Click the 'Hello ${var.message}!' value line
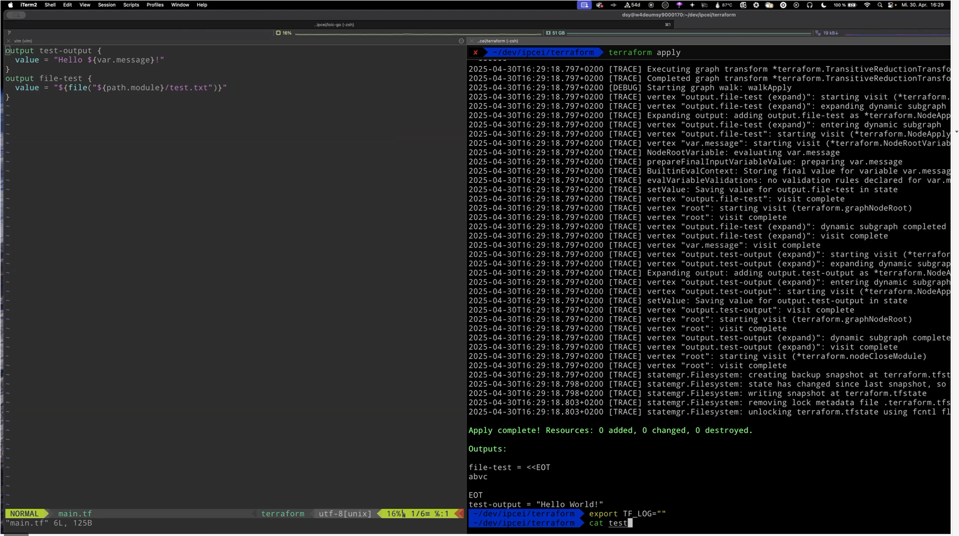Viewport: 959px width, 536px height. (x=89, y=60)
